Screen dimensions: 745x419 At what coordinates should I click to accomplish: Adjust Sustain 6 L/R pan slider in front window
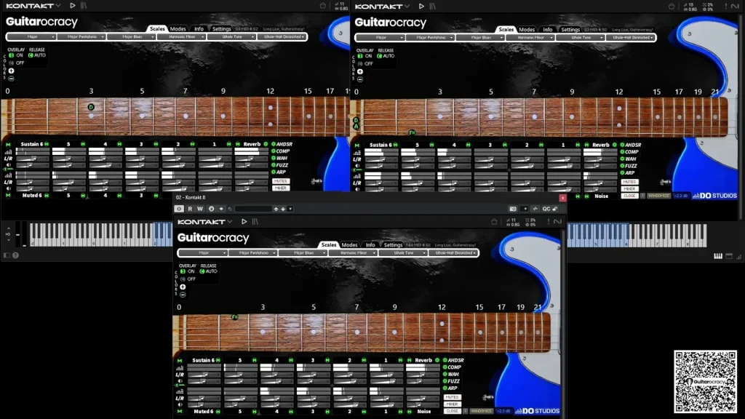[x=204, y=375]
